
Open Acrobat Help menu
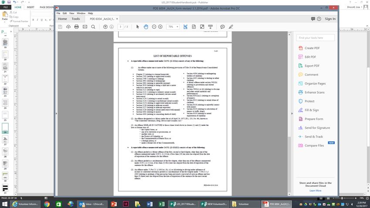[91, 13]
